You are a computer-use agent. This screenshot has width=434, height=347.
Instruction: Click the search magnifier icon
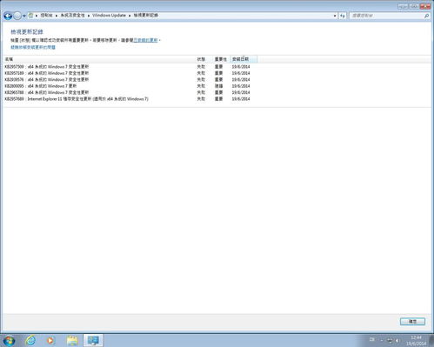(426, 16)
